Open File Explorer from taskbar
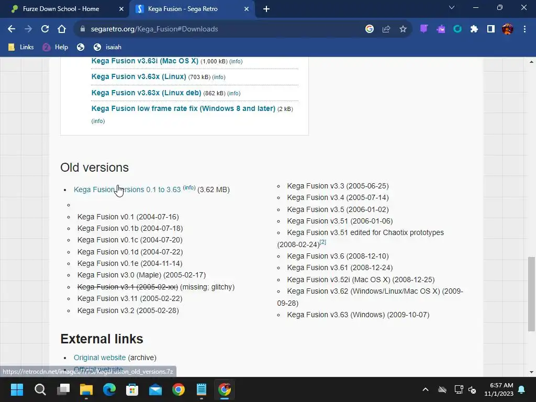The height and width of the screenshot is (402, 536). coord(86,389)
